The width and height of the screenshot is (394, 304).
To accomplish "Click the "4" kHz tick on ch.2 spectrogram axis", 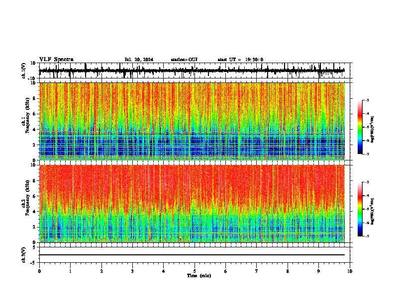I will click(x=34, y=212).
